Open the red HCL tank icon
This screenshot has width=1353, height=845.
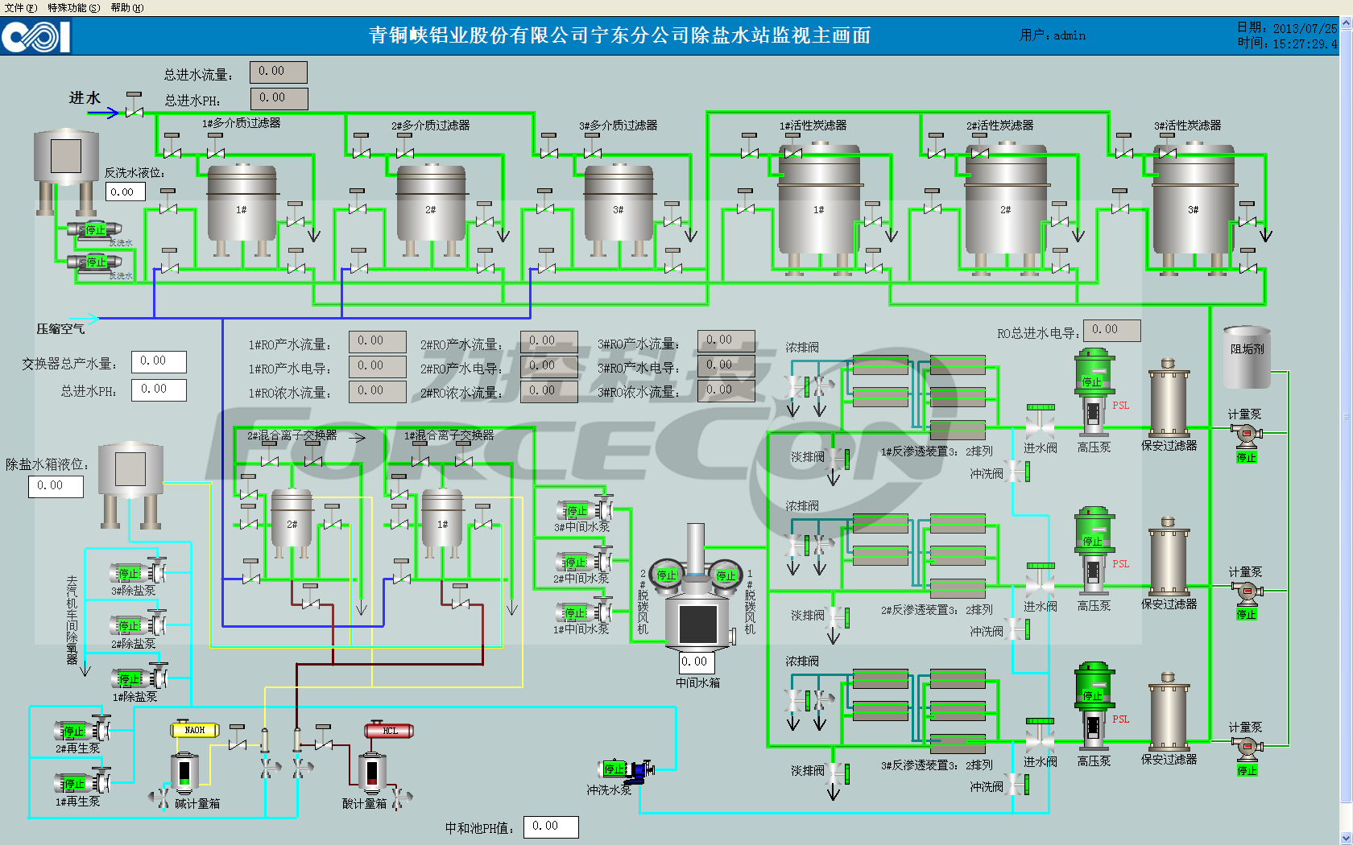pos(389,731)
